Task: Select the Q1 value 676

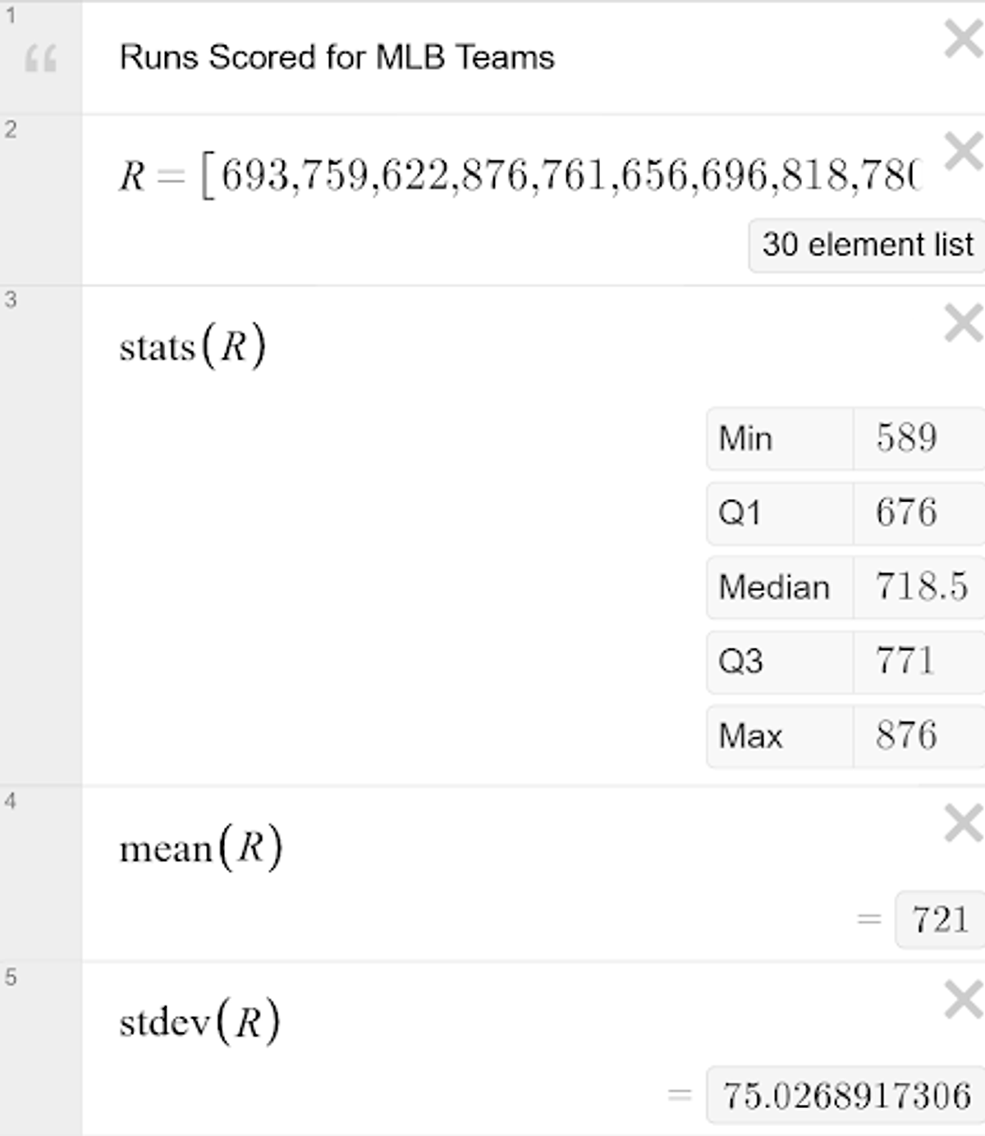Action: pyautogui.click(x=906, y=512)
